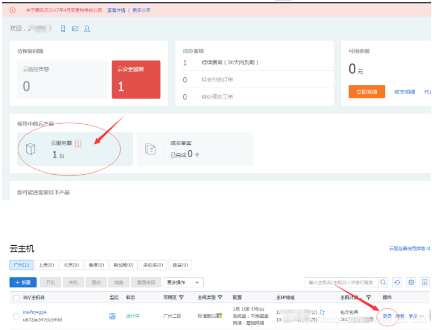The image size is (432, 330).
Task: Check the checkbox for host ins-fsrj4gg4
Action: point(16,317)
